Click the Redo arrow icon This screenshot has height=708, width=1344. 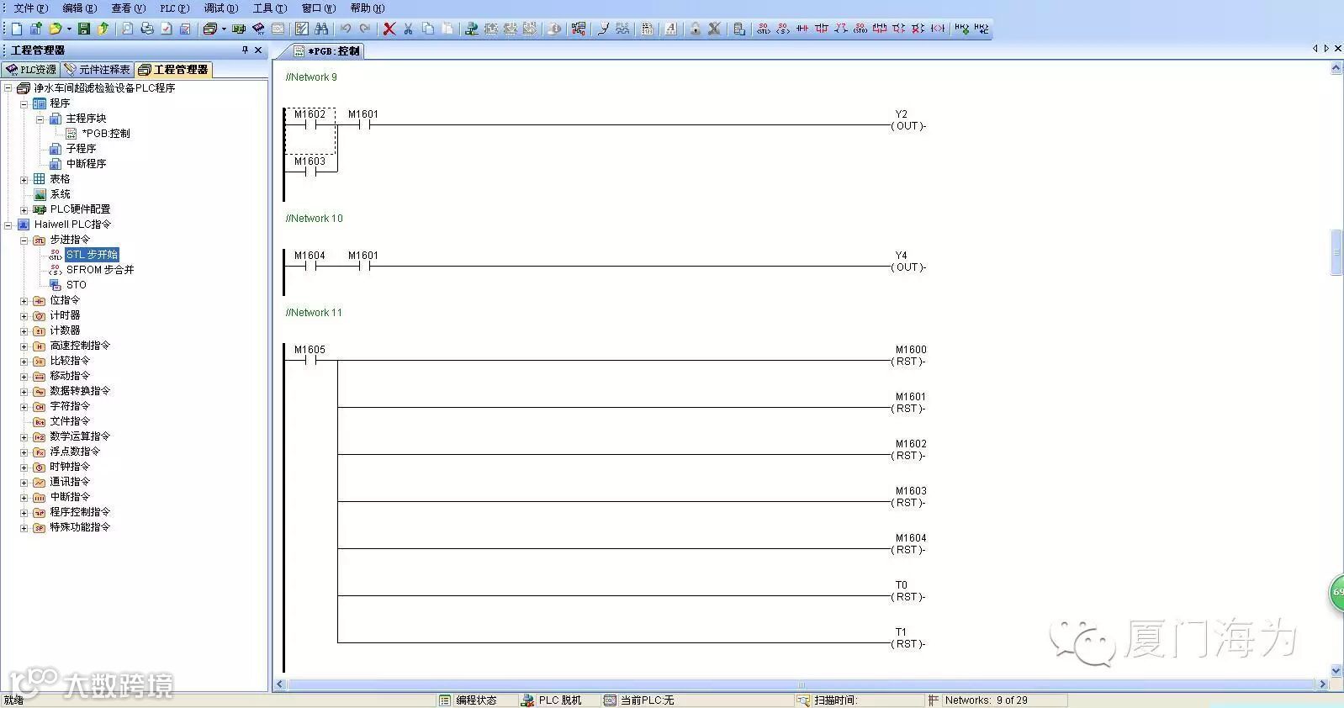pos(365,29)
